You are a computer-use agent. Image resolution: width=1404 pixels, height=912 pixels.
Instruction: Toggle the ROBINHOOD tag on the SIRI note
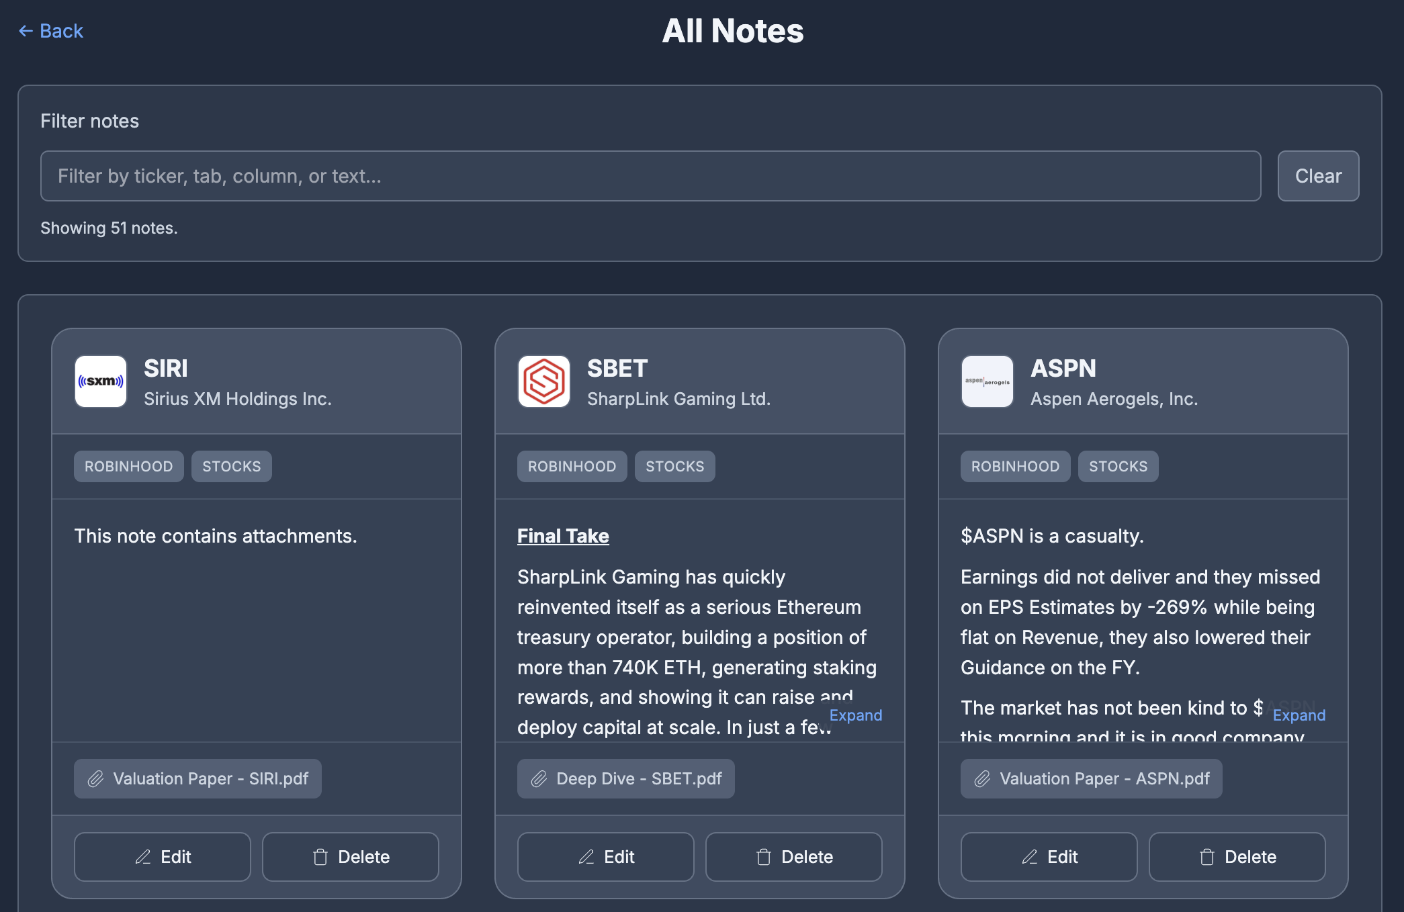(x=128, y=466)
